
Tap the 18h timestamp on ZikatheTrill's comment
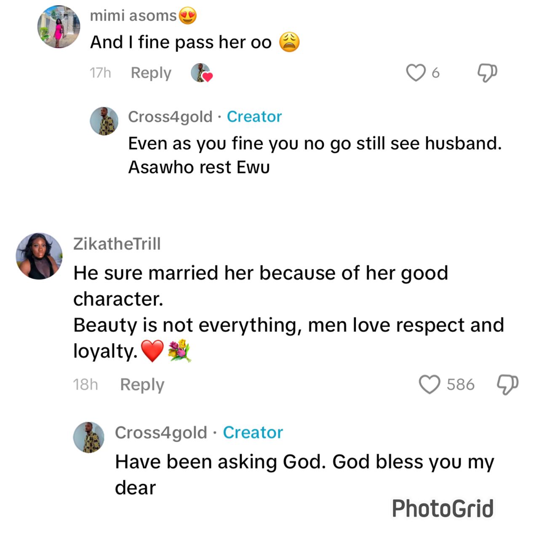85,384
